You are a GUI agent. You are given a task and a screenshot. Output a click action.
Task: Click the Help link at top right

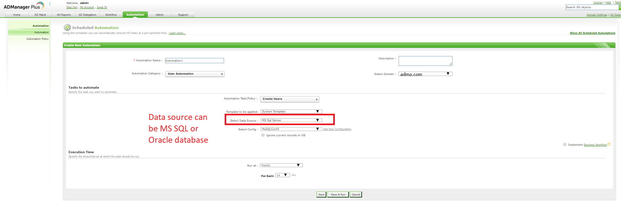[608, 2]
